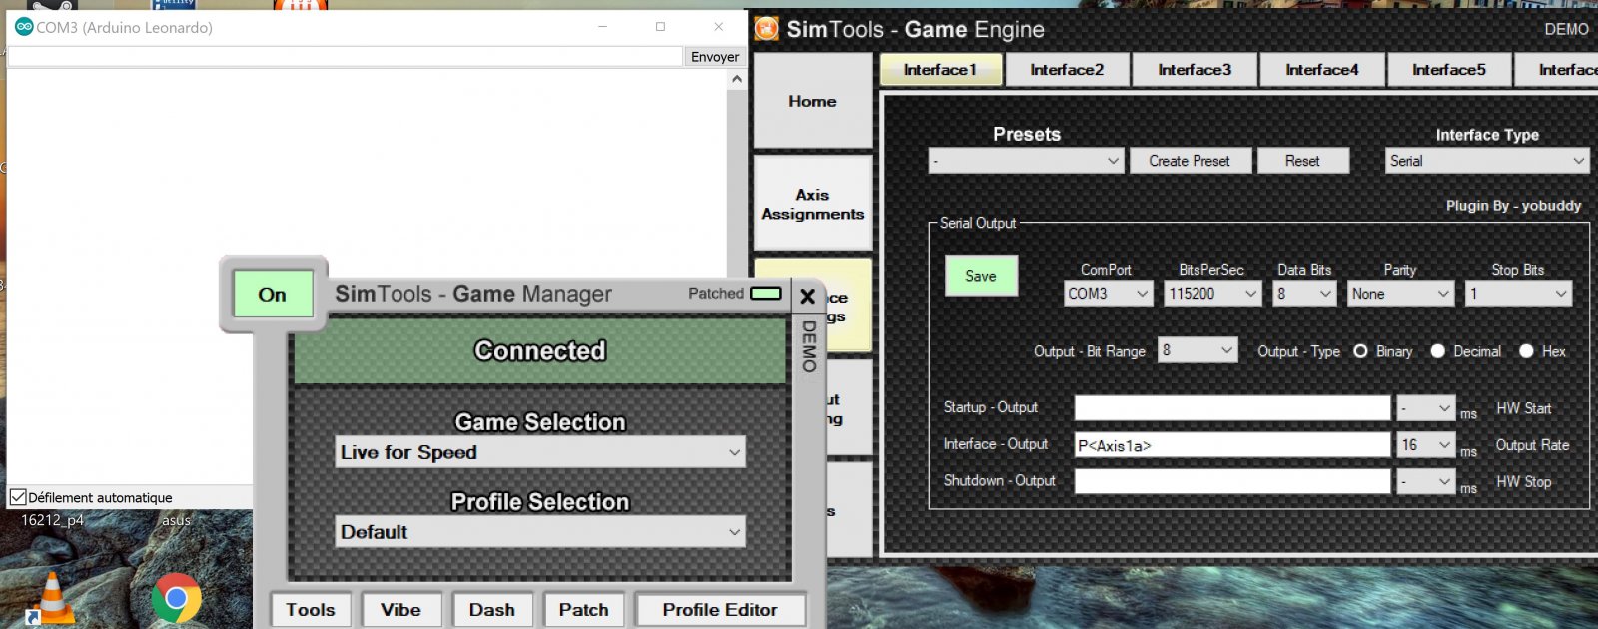1598x629 pixels.
Task: Click the green Save button in Serial Output
Action: (x=981, y=276)
